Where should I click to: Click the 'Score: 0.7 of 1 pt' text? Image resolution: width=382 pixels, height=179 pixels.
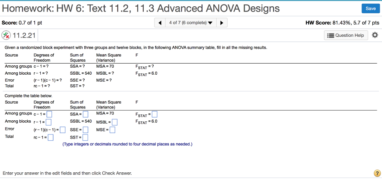[x=22, y=23]
